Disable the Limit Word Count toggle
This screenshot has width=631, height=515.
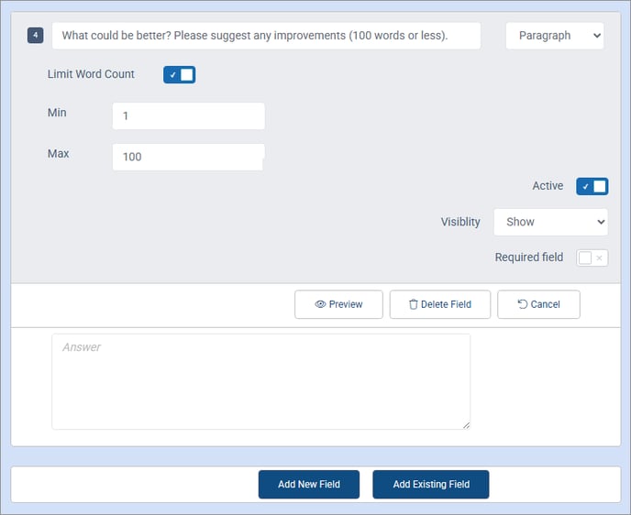pyautogui.click(x=179, y=74)
